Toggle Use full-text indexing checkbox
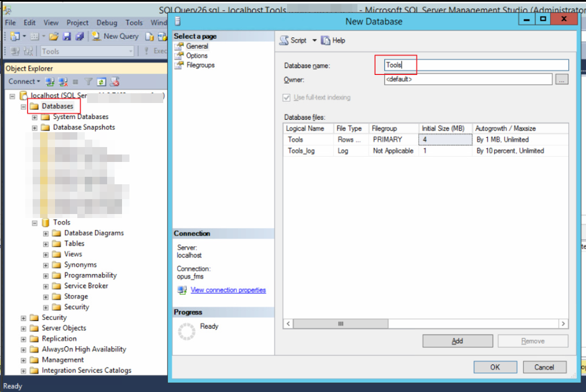This screenshot has height=392, width=586. pos(286,97)
